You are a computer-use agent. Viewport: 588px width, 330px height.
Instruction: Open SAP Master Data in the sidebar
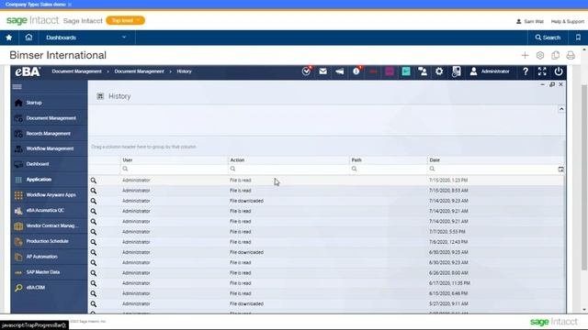tap(49, 272)
